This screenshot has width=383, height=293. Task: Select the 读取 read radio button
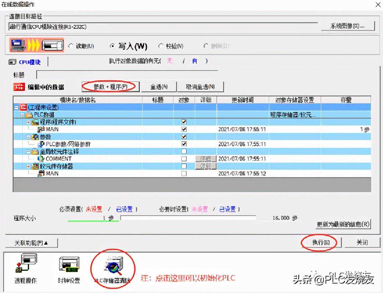click(x=71, y=46)
